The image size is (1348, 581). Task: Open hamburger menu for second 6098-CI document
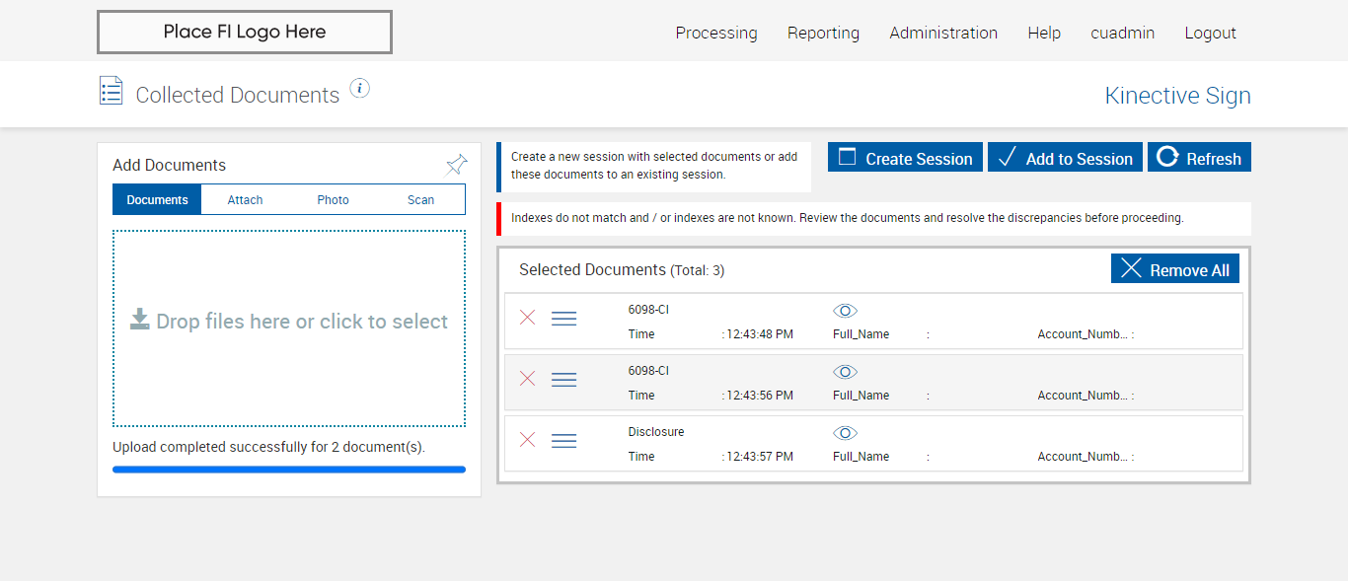point(563,380)
